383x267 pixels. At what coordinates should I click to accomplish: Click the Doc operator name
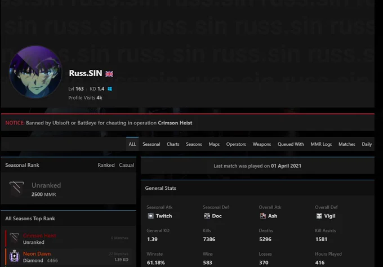click(217, 216)
